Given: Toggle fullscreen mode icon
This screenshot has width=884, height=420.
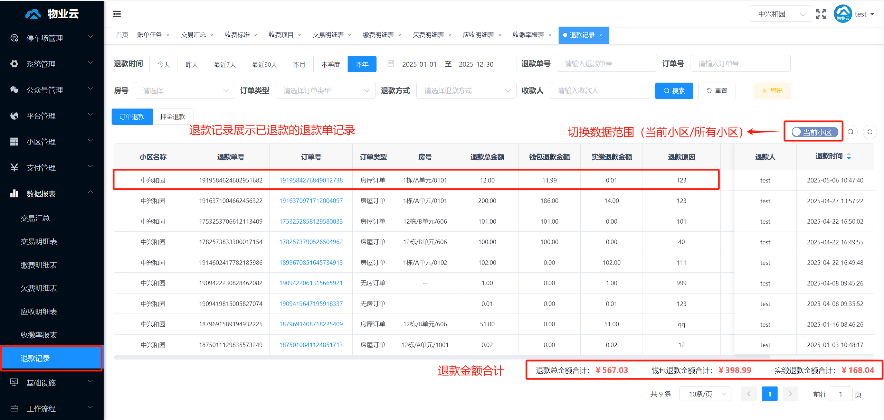Looking at the screenshot, I should pos(821,14).
